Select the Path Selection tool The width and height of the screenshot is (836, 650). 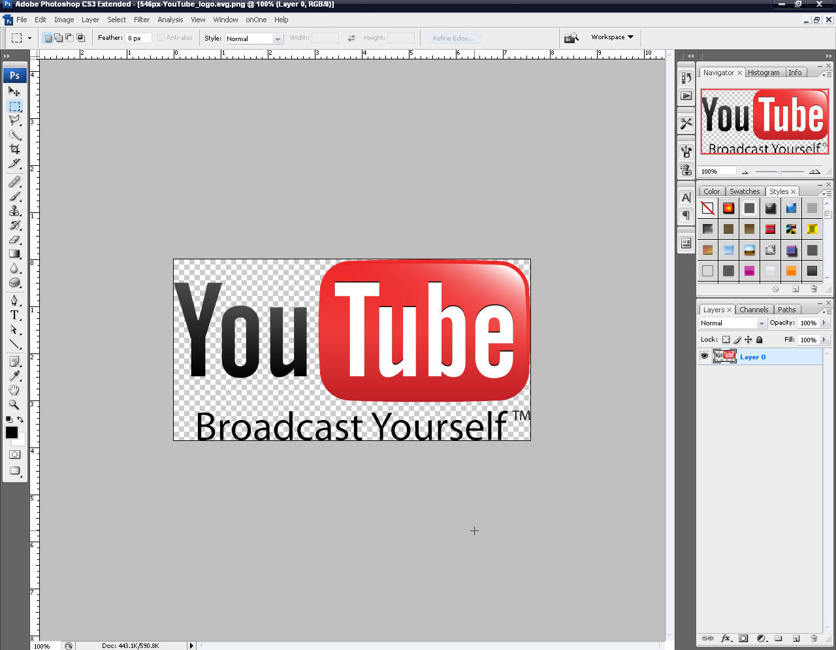pyautogui.click(x=14, y=329)
